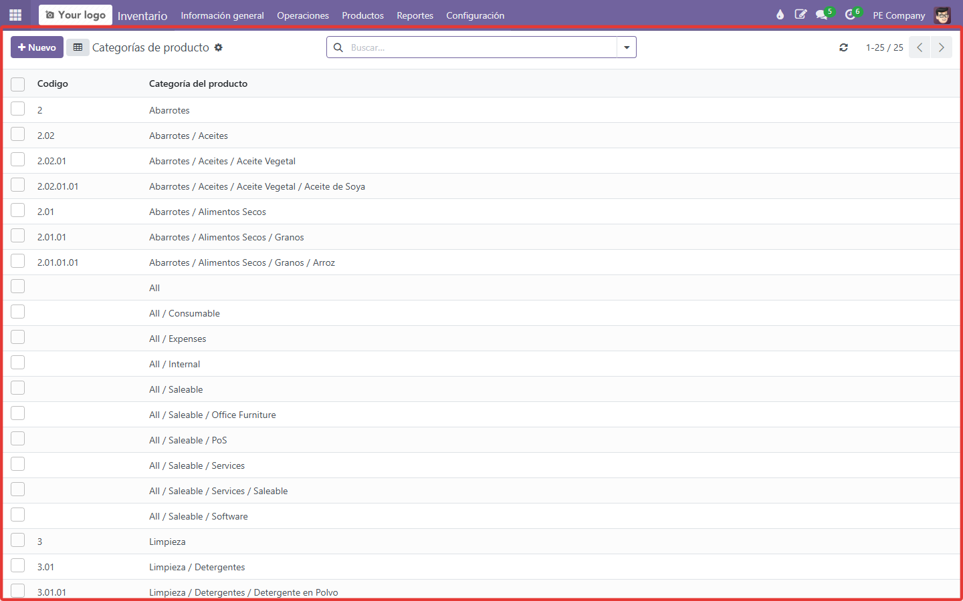Open the gear actions menu beside title
963x601 pixels.
(218, 47)
